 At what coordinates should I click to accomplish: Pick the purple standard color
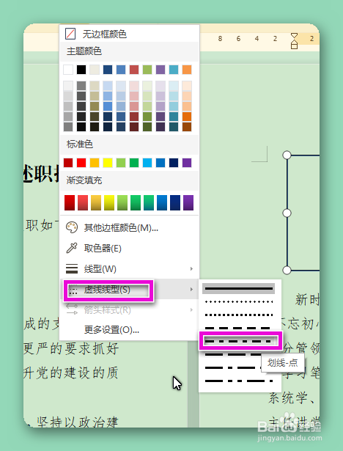187,163
